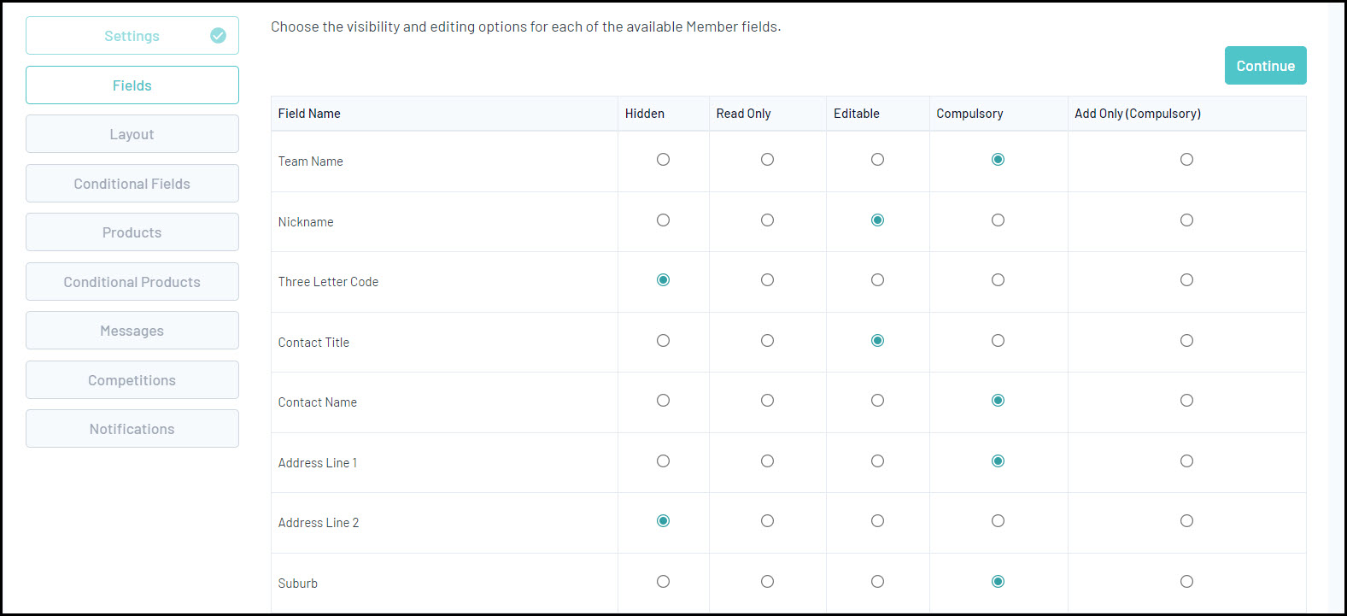The image size is (1347, 616).
Task: Set Nickname to Hidden
Action: coord(663,220)
